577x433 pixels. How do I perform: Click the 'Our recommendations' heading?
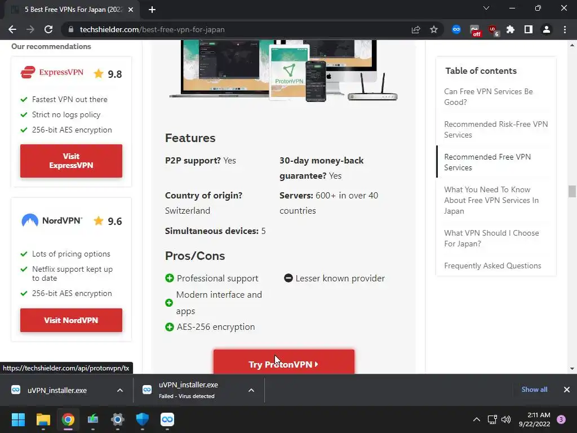pos(51,46)
